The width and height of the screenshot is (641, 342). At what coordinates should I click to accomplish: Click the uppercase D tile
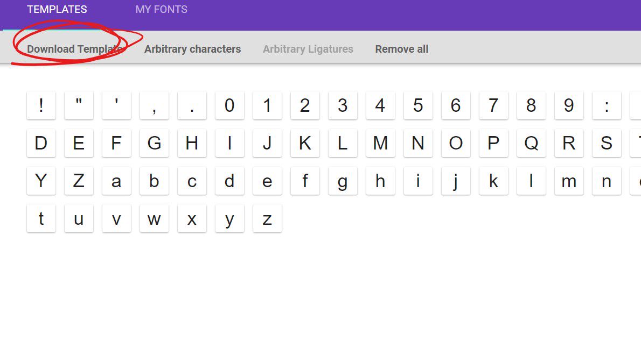[41, 143]
